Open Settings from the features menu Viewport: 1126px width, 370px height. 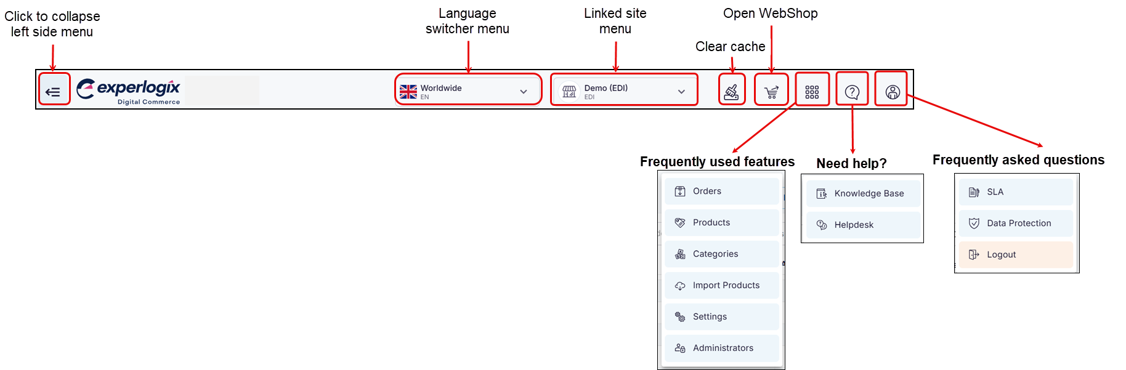[x=721, y=317]
